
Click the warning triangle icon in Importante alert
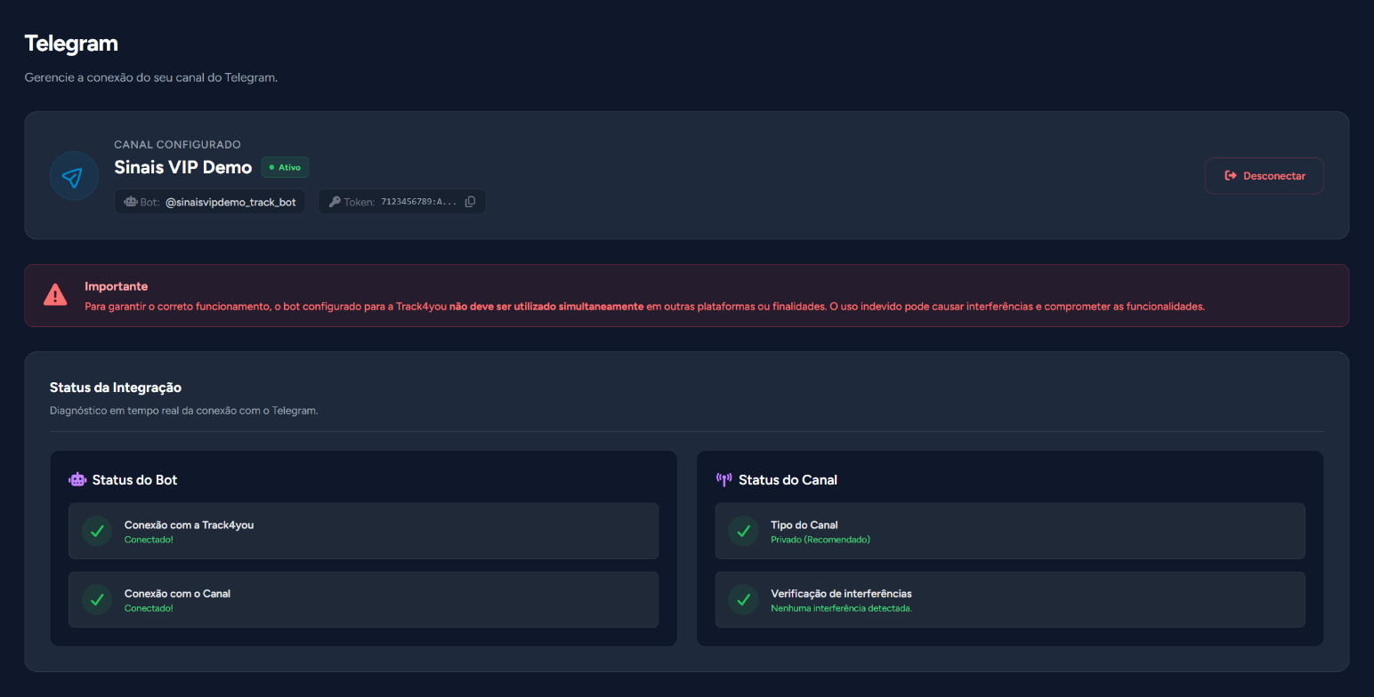pyautogui.click(x=55, y=295)
